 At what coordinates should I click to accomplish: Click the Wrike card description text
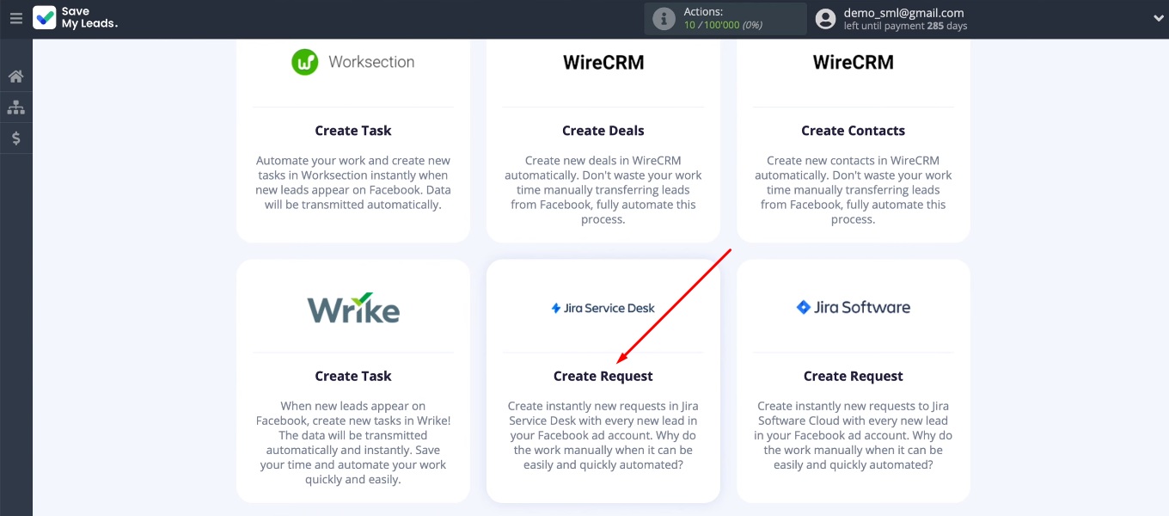[353, 443]
